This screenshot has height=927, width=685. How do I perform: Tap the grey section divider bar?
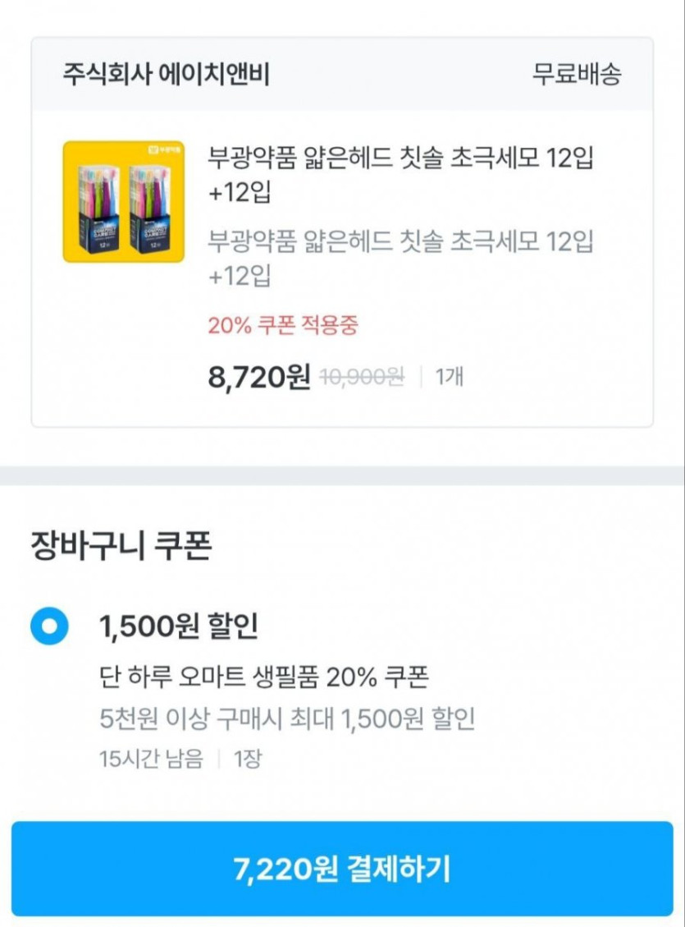tap(342, 475)
